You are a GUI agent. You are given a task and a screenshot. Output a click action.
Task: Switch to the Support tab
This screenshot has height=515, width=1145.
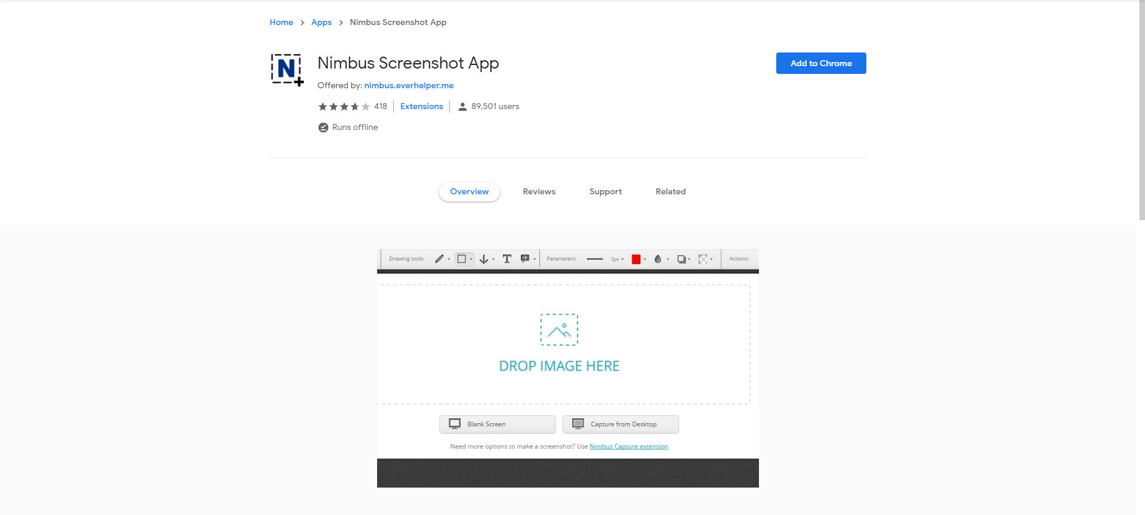point(606,192)
